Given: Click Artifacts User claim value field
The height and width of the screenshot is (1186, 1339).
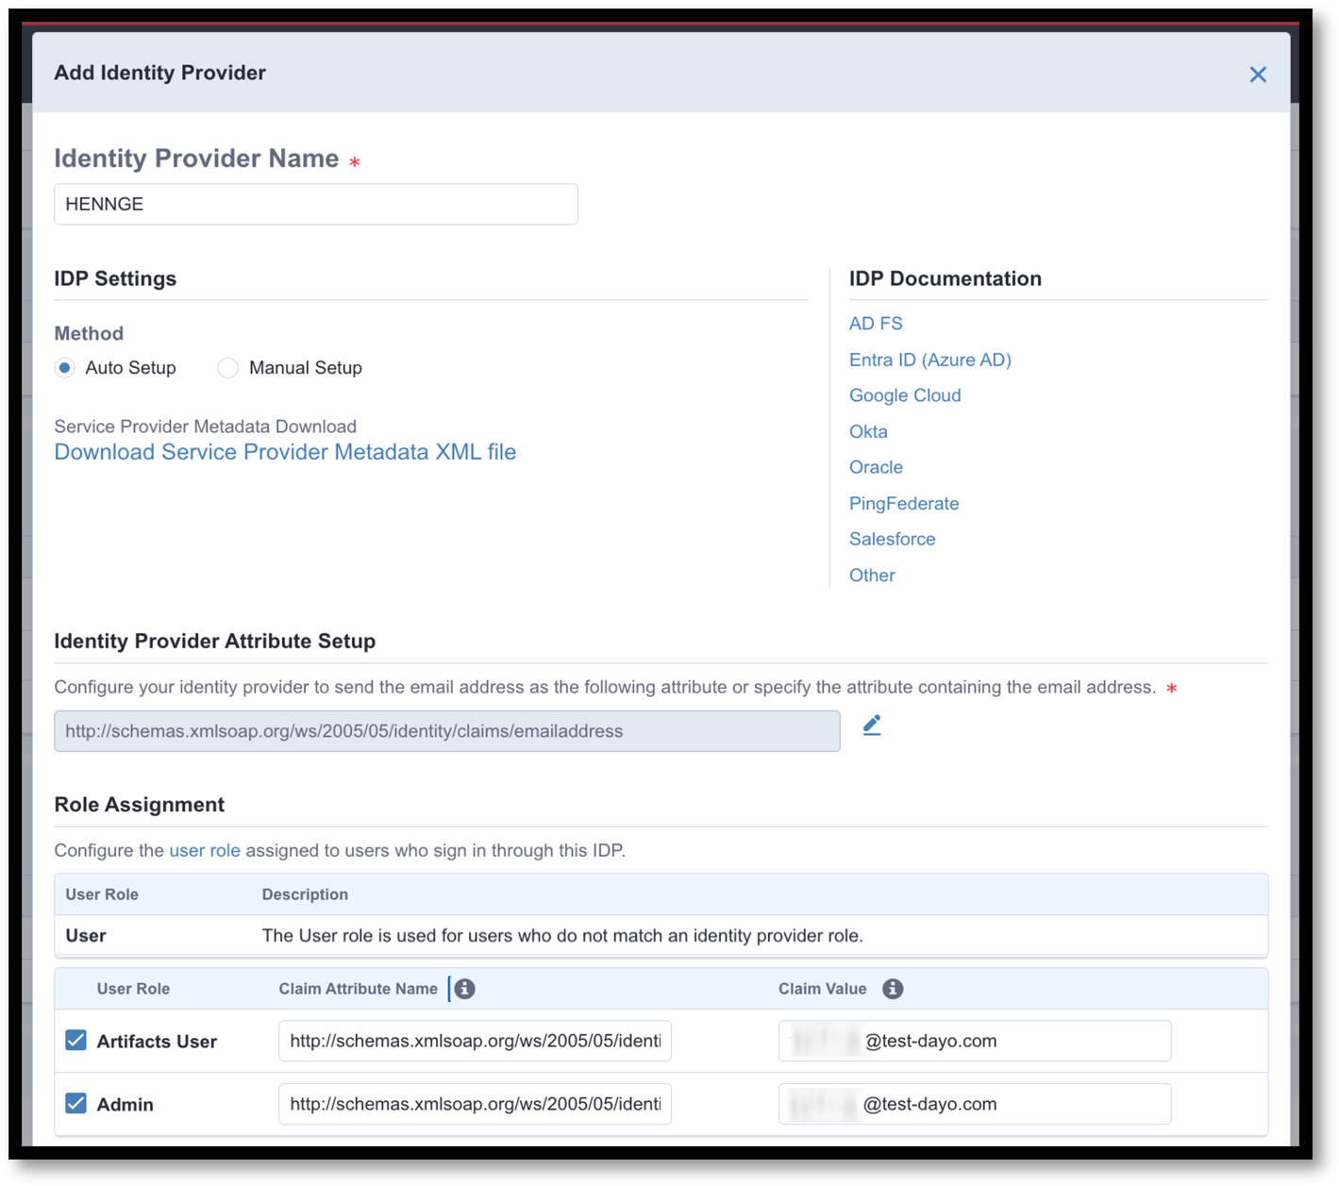Looking at the screenshot, I should point(975,1041).
